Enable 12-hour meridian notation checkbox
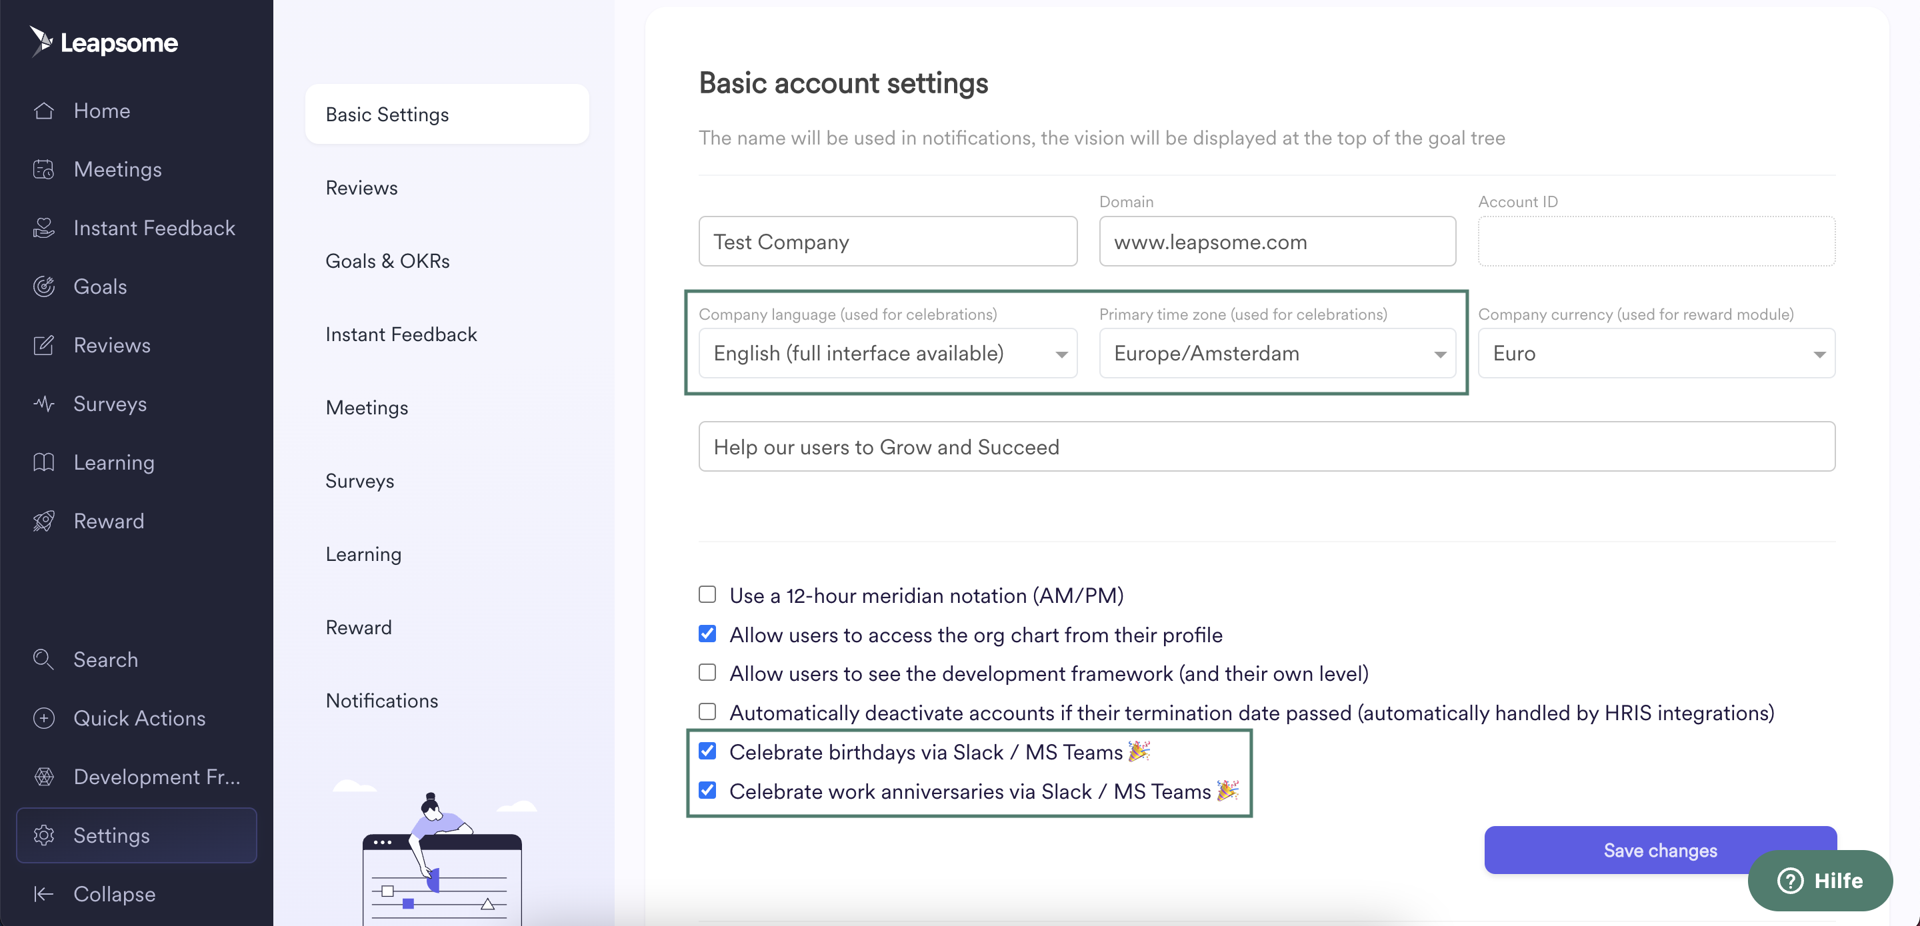The height and width of the screenshot is (926, 1920). [x=707, y=594]
